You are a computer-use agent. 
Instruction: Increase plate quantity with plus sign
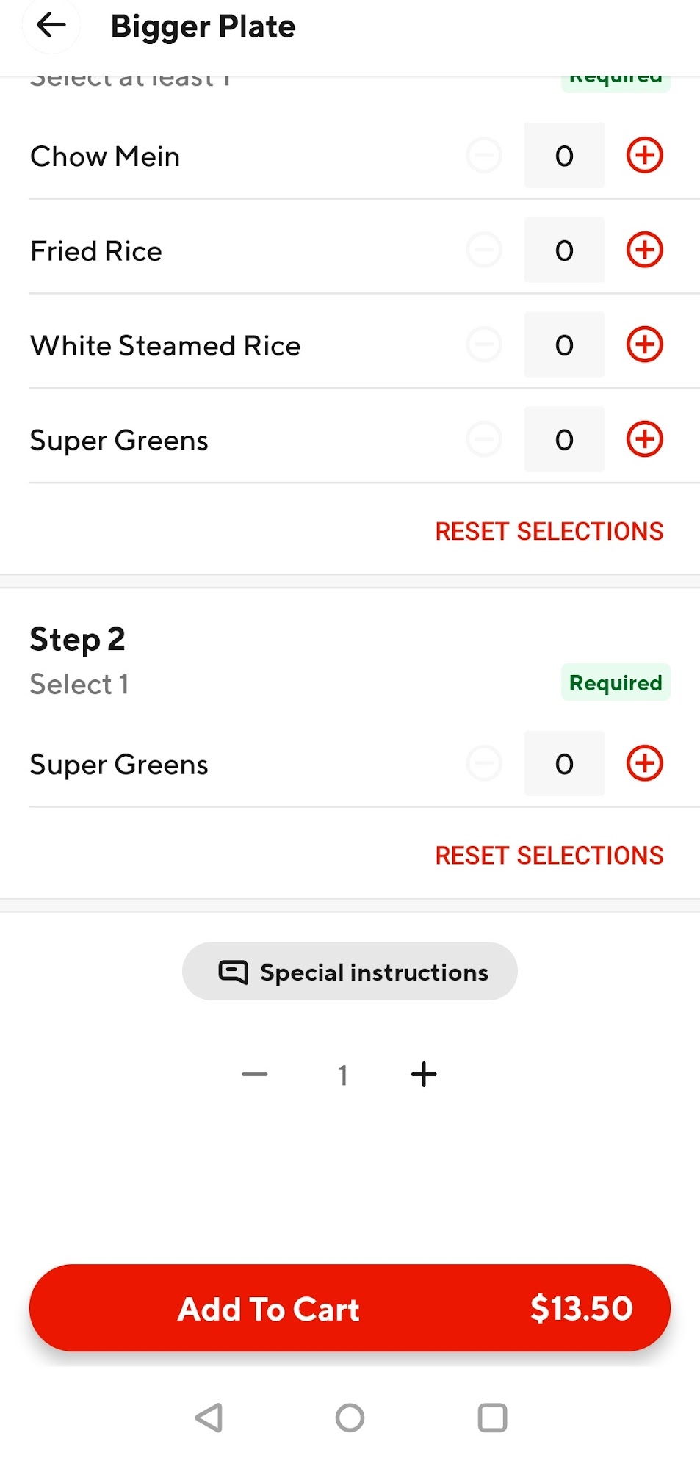coord(423,1075)
